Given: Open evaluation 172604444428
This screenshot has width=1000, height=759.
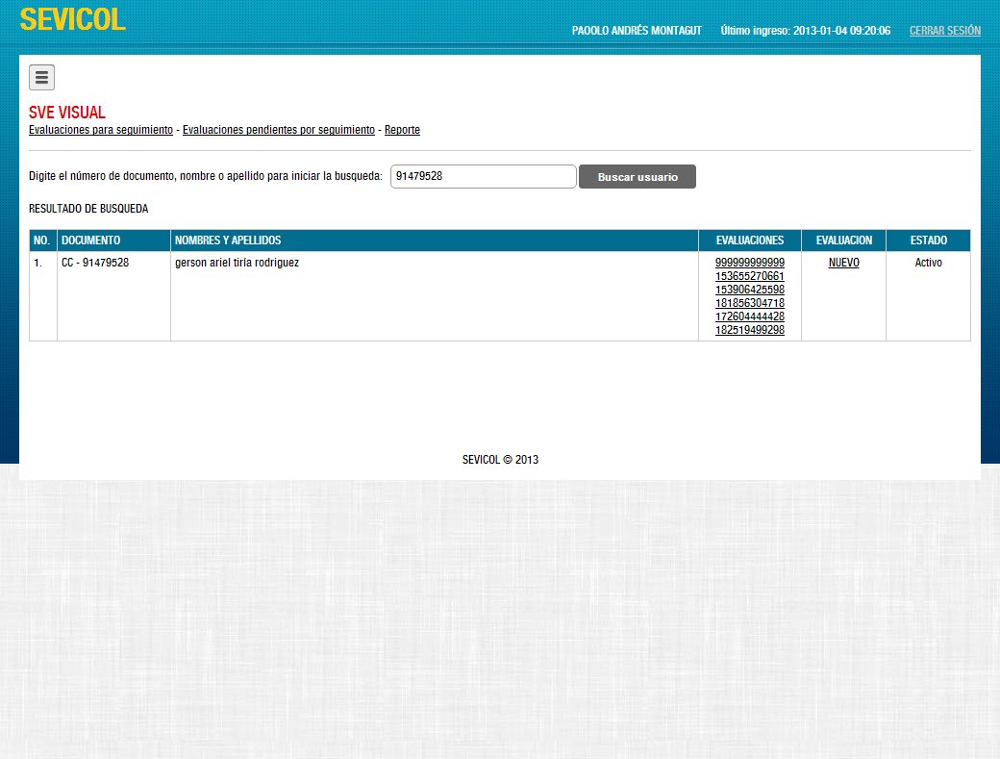Looking at the screenshot, I should click(x=750, y=316).
